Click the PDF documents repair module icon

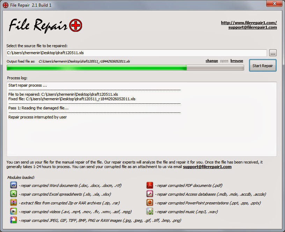tap(149, 185)
